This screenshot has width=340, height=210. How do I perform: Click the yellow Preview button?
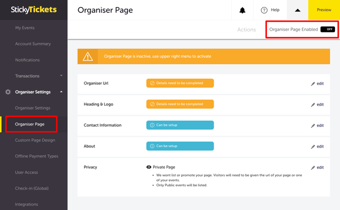point(324,10)
